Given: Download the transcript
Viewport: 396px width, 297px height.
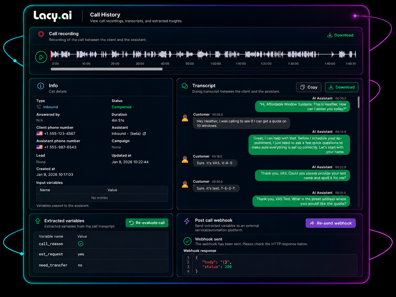Looking at the screenshot, I should (x=342, y=87).
